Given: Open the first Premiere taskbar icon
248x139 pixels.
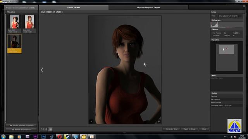Looking at the screenshot, I should click(x=28, y=137).
